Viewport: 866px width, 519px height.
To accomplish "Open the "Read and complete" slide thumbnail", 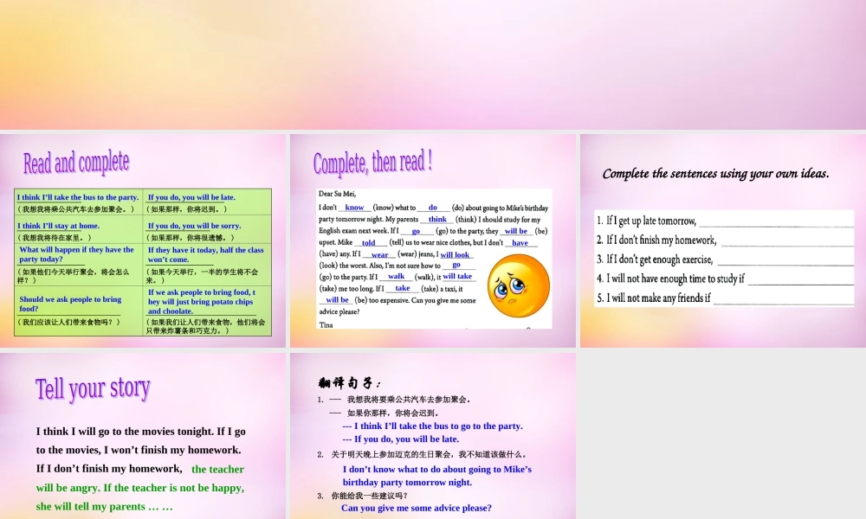I will click(143, 242).
